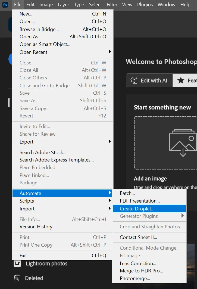
Task: Click the add image drop icon
Action: point(183,143)
